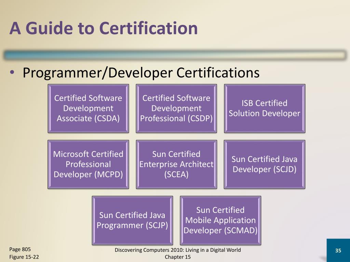Click 'Discovering Computers 2010: Living in a Digital World' footer
The width and height of the screenshot is (350, 262).
coord(178,250)
